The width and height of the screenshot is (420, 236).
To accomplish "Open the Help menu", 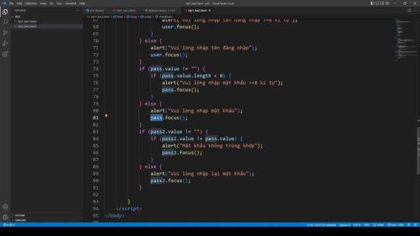I will [x=82, y=3].
